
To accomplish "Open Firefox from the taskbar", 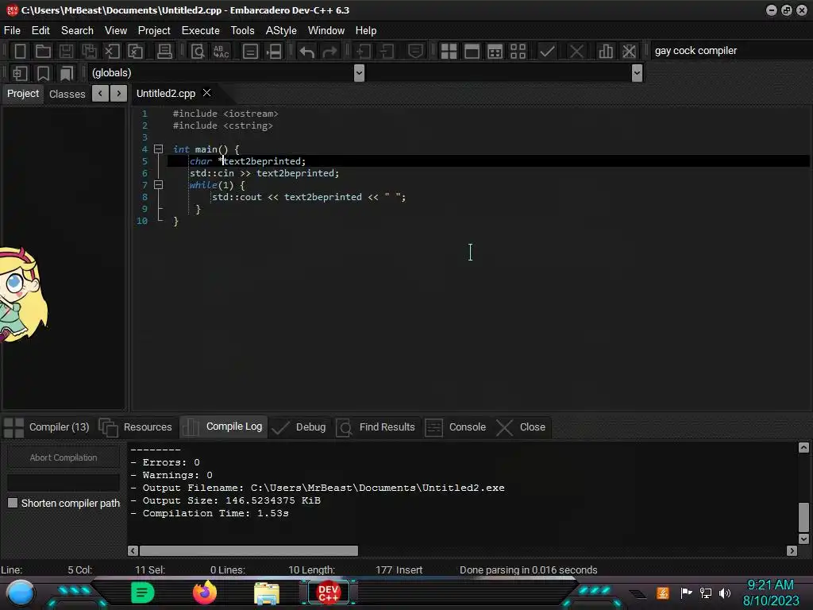I will [205, 593].
